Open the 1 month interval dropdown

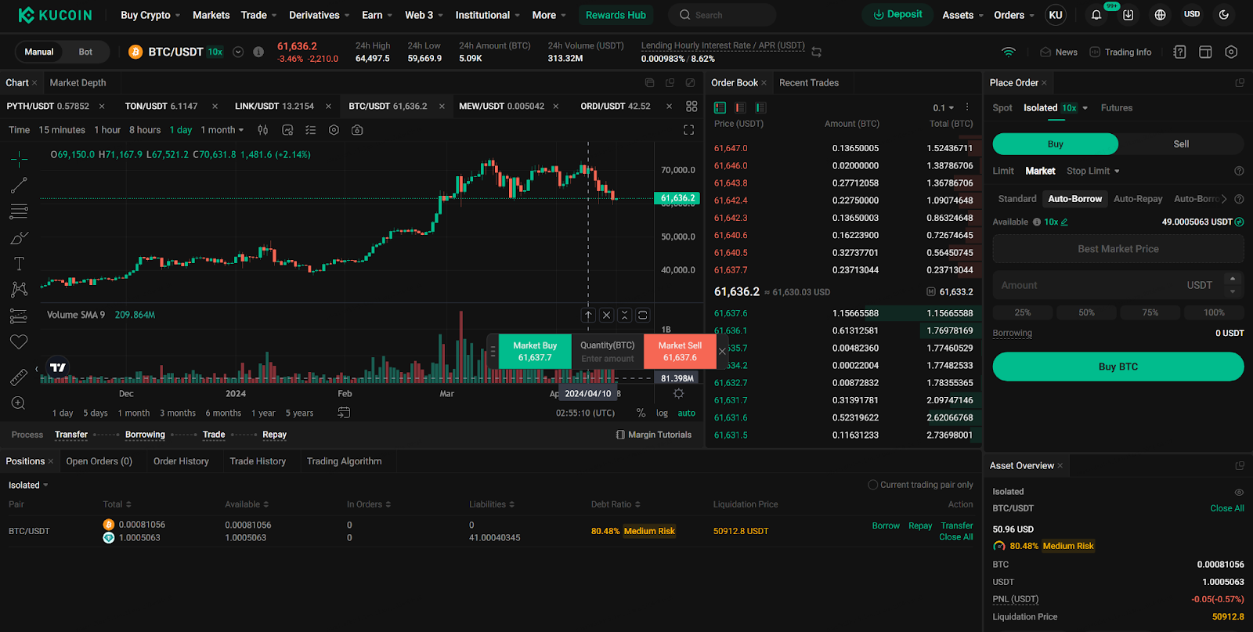[222, 130]
